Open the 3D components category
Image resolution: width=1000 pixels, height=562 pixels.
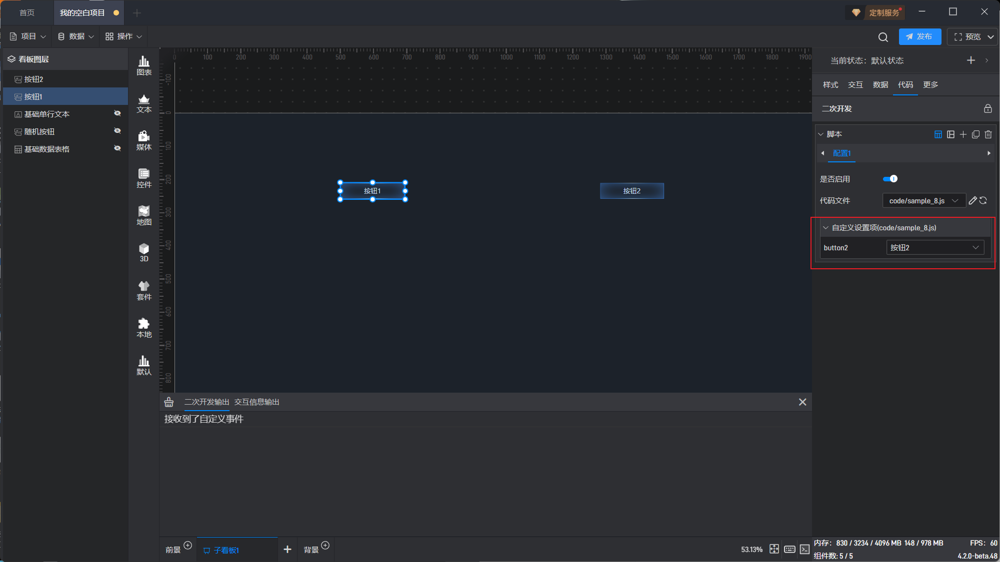click(144, 252)
